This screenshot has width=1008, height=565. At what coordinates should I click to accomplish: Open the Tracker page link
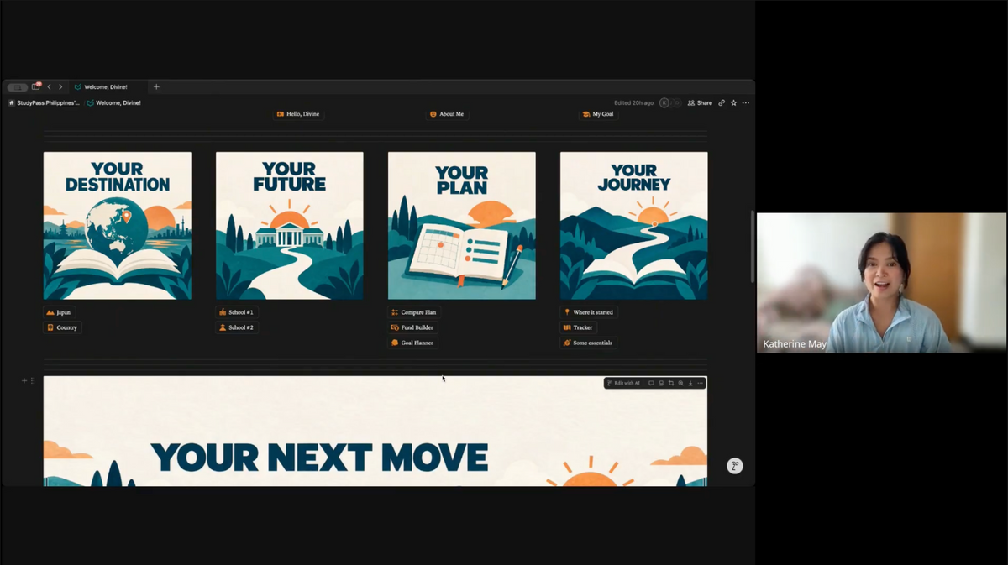(579, 327)
